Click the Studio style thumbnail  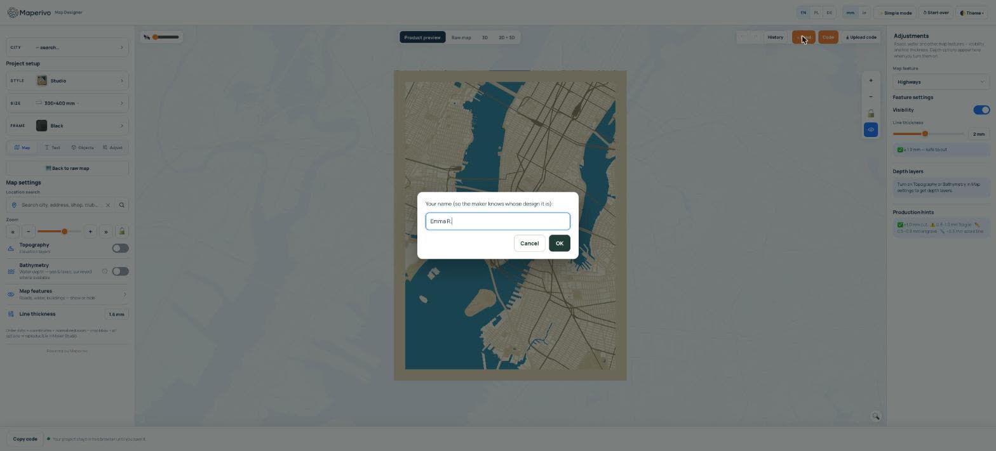42,81
